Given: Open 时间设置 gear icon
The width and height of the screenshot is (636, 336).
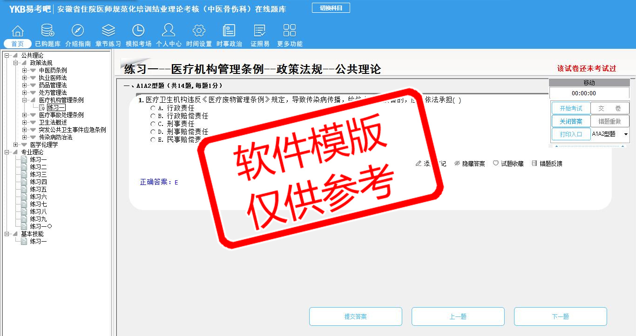Looking at the screenshot, I should tap(199, 31).
